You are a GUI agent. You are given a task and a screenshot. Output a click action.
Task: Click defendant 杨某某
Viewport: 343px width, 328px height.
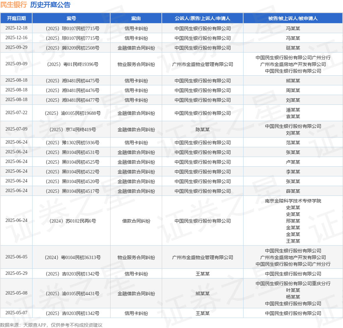point(293,297)
